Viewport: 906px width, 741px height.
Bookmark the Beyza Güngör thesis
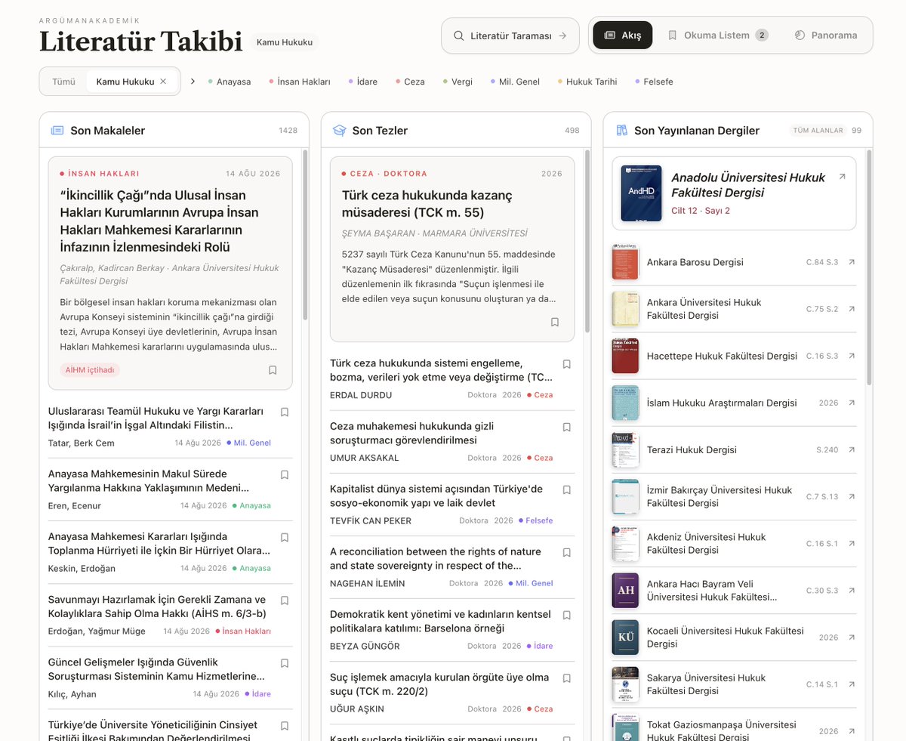[x=567, y=616]
